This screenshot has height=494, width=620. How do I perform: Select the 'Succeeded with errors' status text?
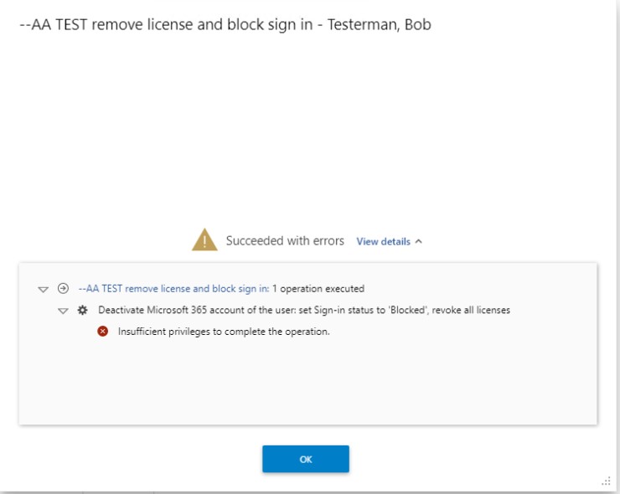coord(285,240)
